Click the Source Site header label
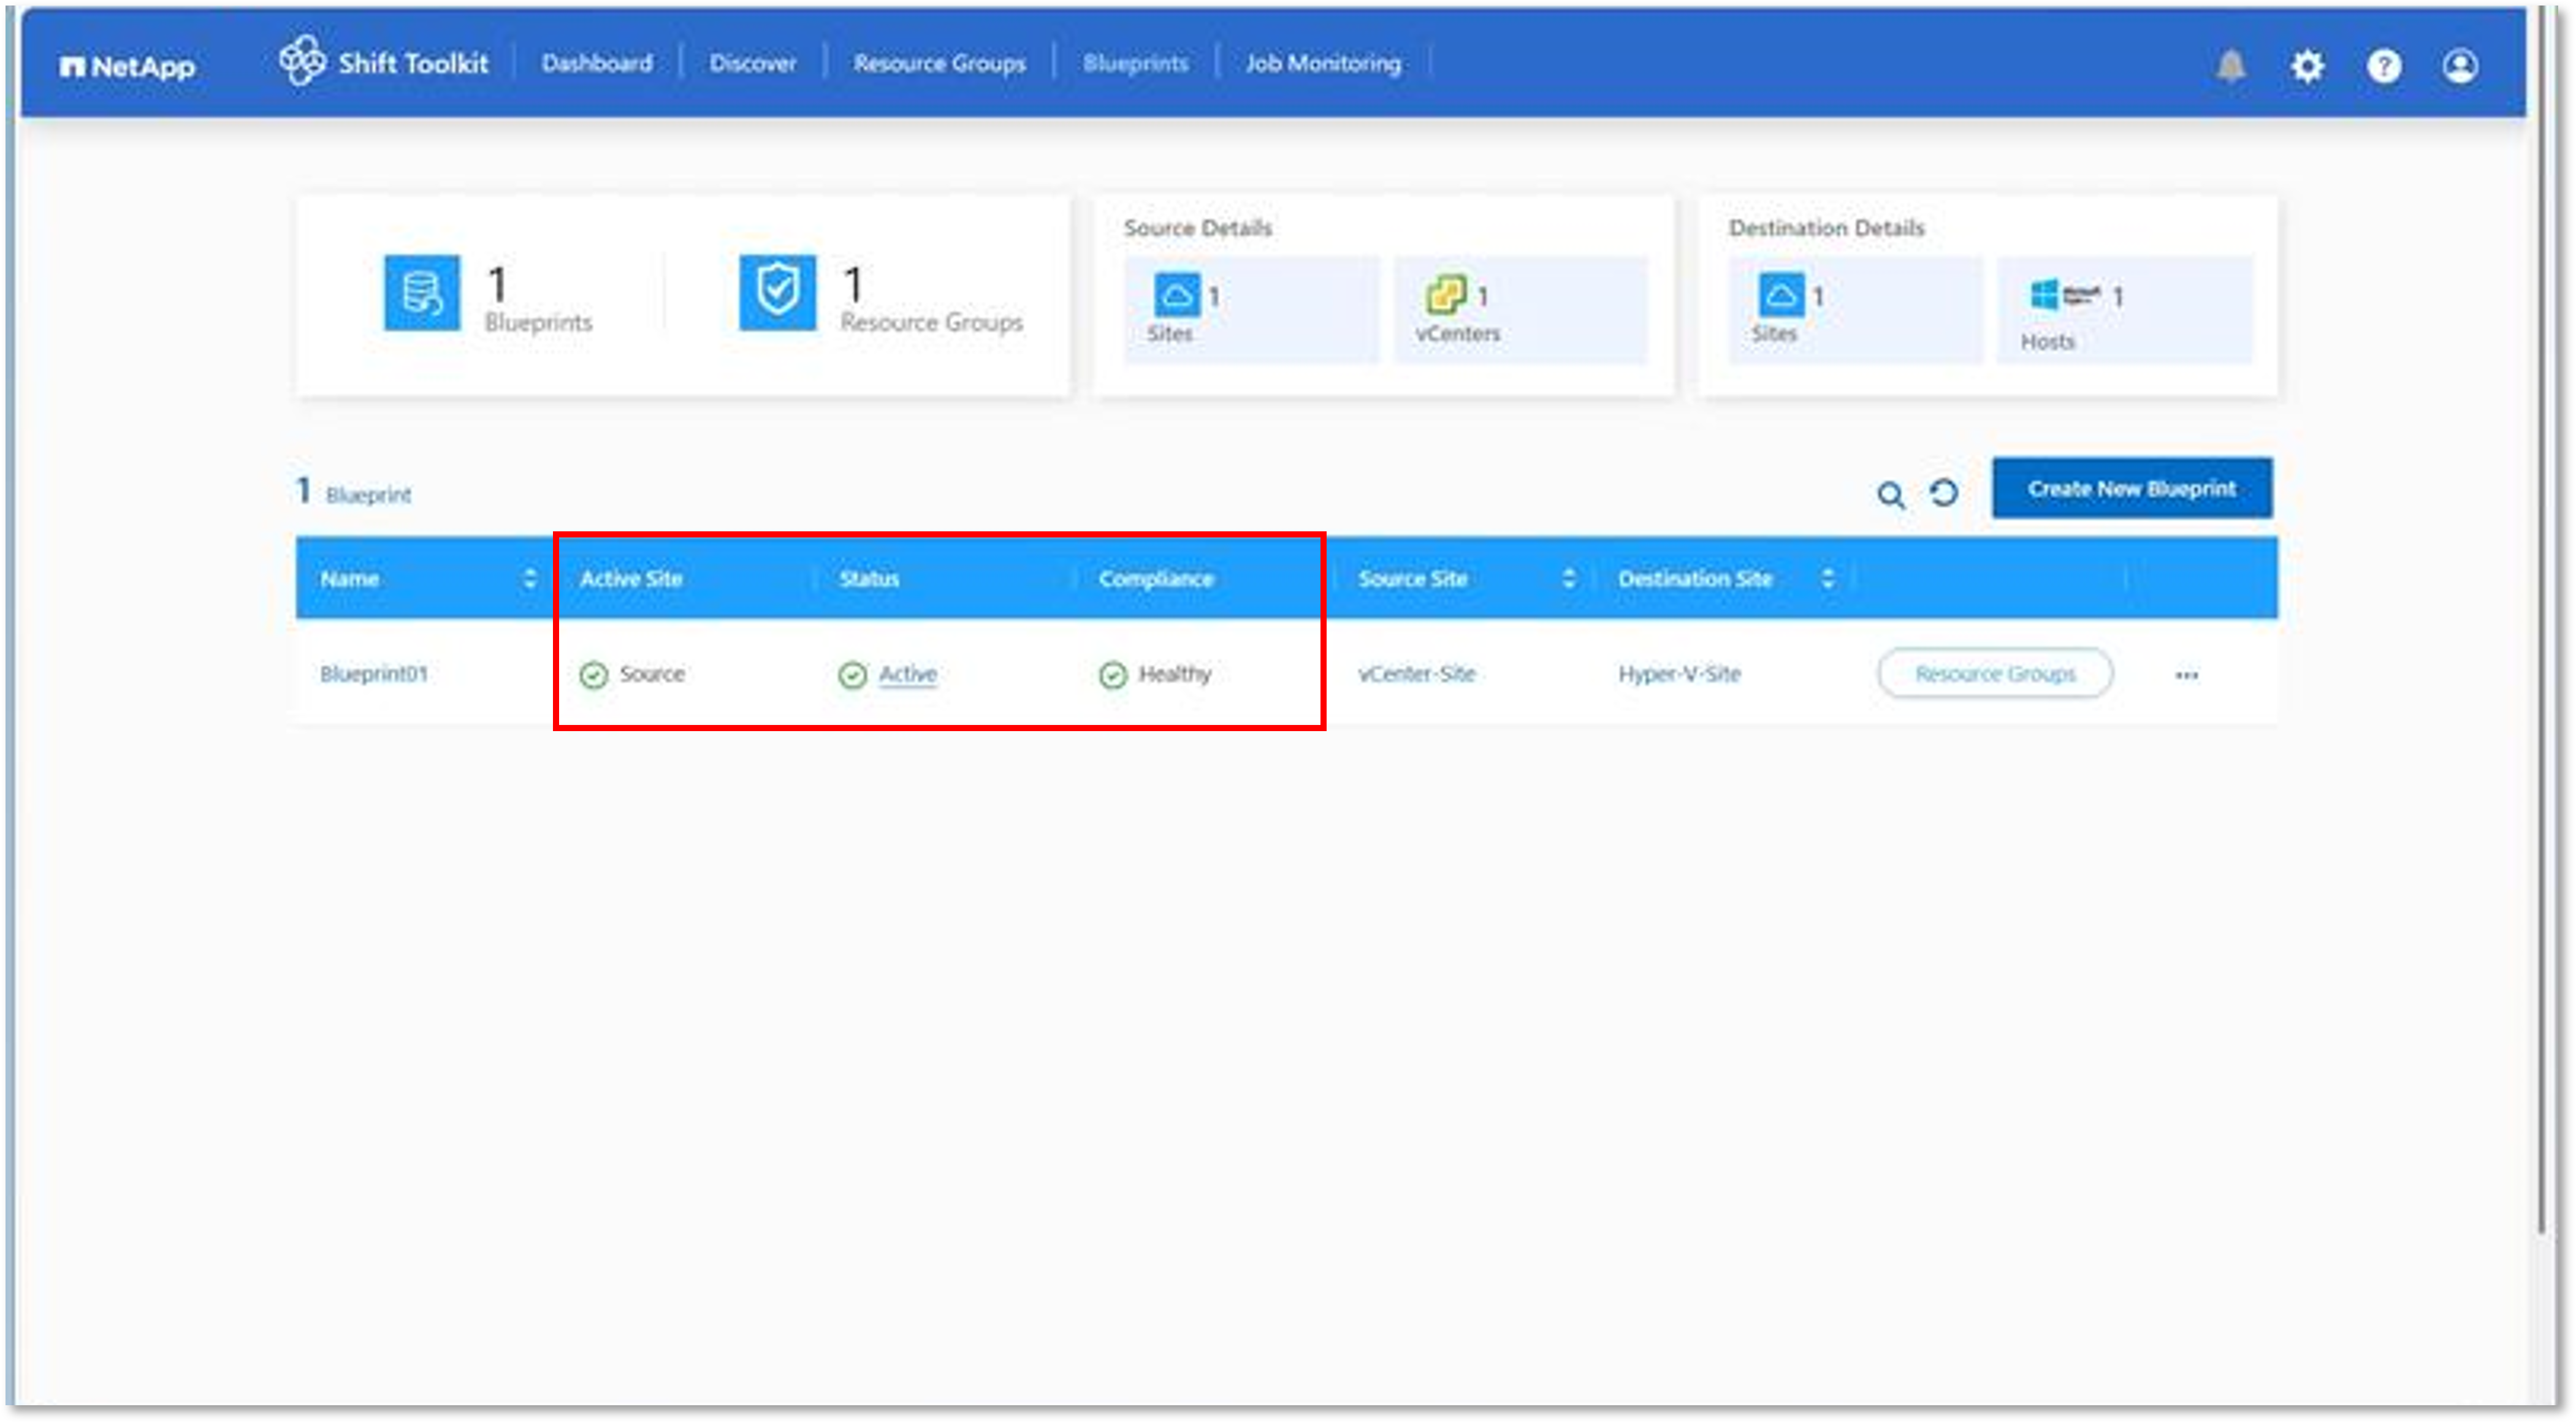 pyautogui.click(x=1412, y=578)
